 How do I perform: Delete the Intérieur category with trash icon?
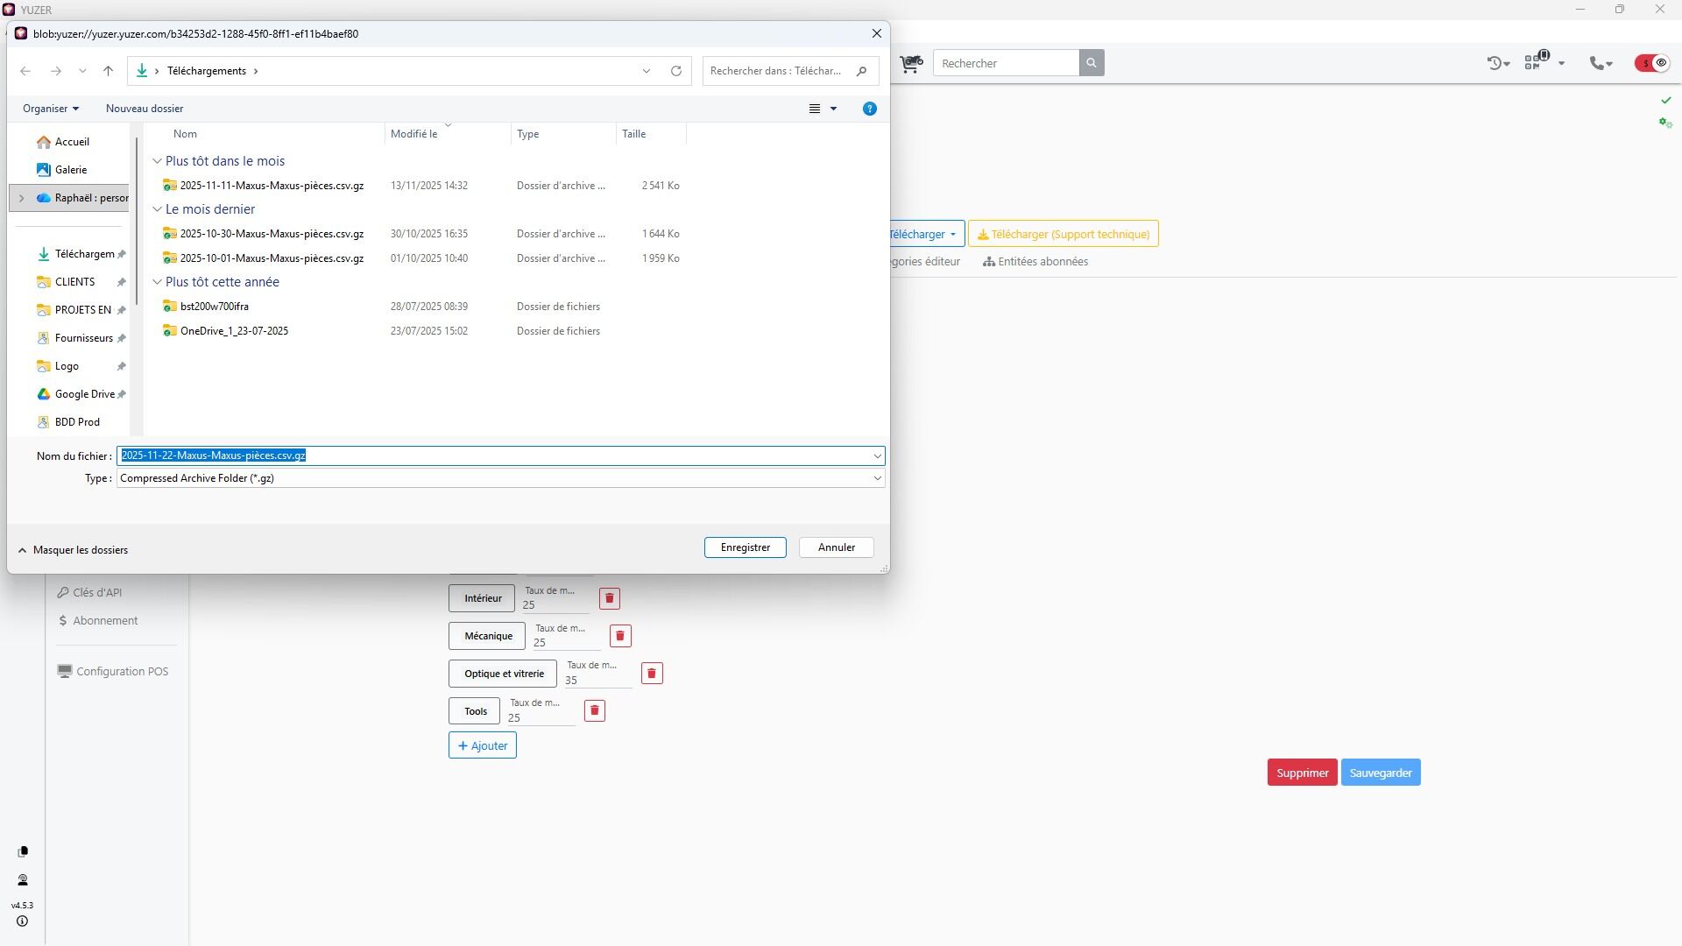pos(609,598)
